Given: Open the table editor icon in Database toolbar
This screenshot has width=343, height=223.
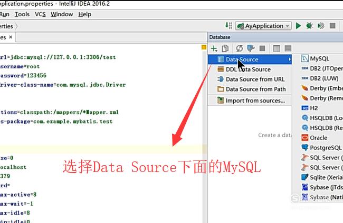Looking at the screenshot, I should point(277,48).
